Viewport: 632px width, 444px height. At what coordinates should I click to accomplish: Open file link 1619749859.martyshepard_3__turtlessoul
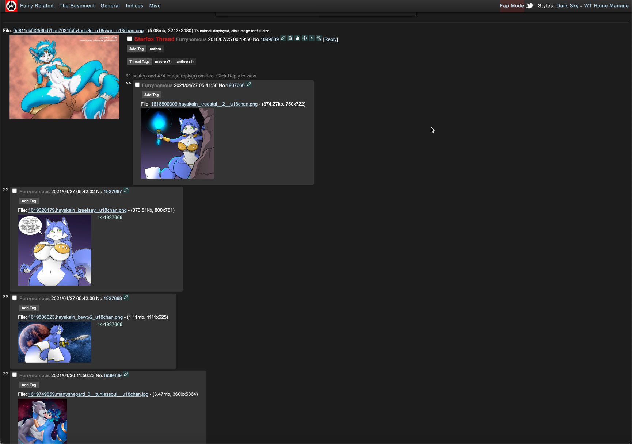pos(88,394)
